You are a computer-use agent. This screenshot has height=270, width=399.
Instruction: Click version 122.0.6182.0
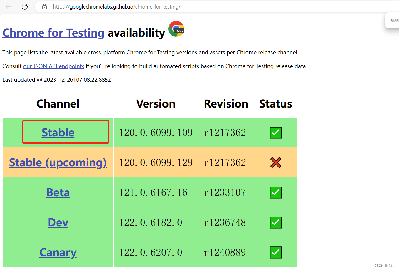point(151,222)
